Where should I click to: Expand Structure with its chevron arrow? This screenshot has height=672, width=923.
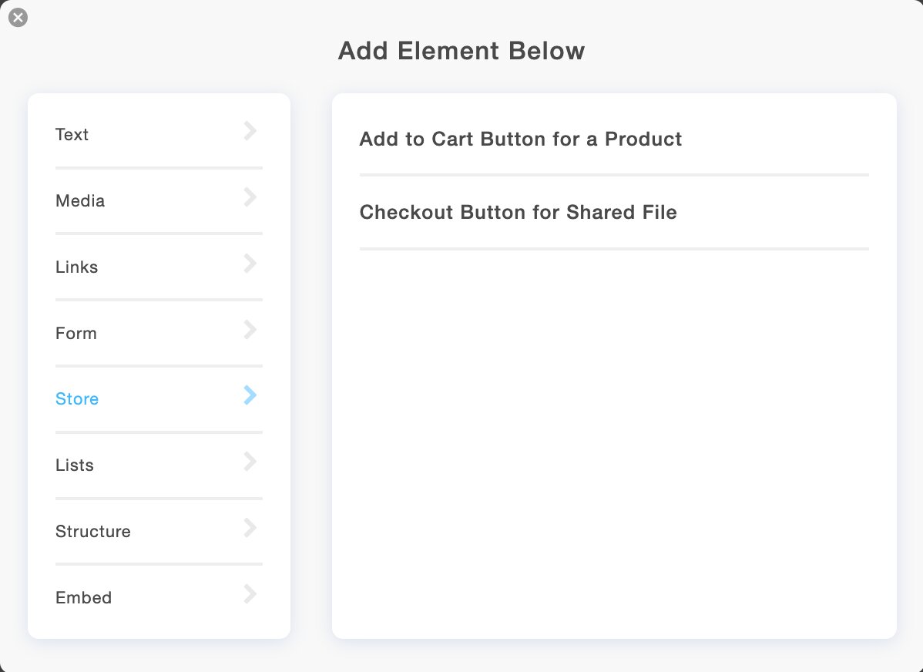(x=250, y=528)
